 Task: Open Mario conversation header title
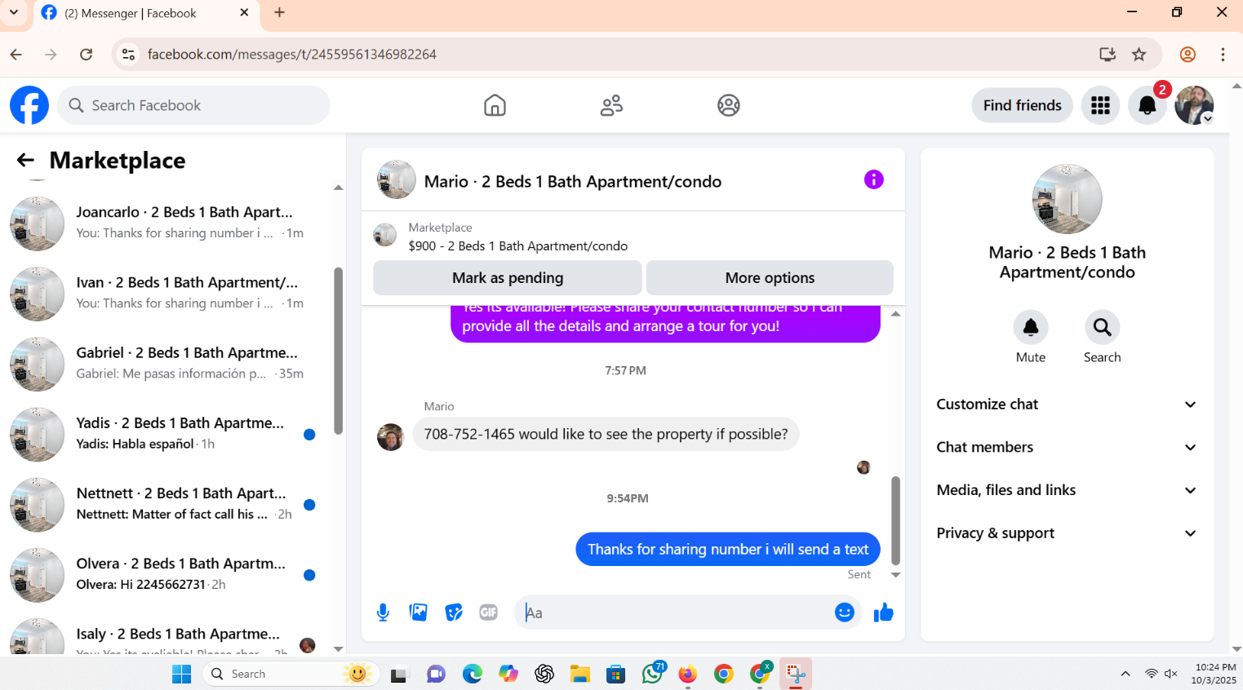[x=572, y=181]
